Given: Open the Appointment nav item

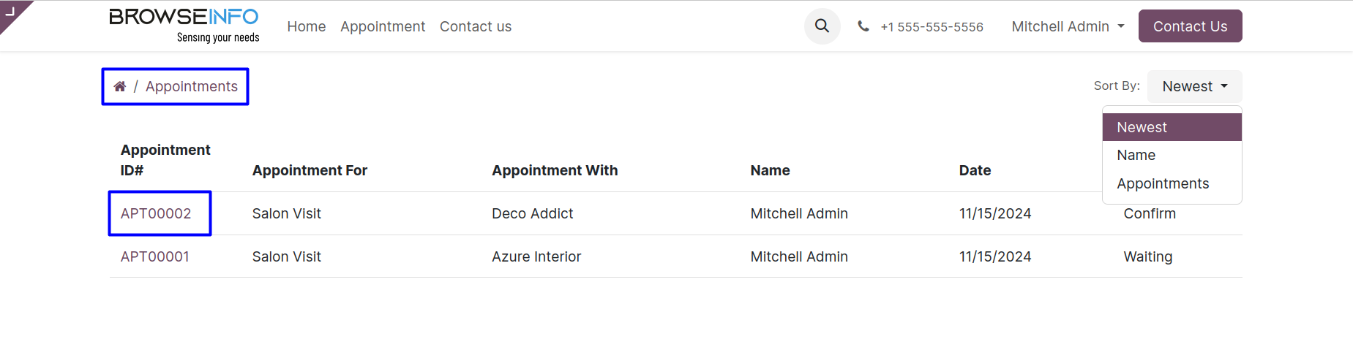Looking at the screenshot, I should pos(383,26).
